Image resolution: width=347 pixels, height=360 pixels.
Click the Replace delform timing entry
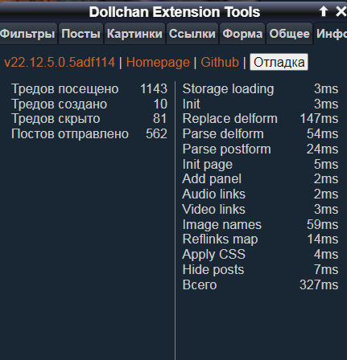pos(260,119)
